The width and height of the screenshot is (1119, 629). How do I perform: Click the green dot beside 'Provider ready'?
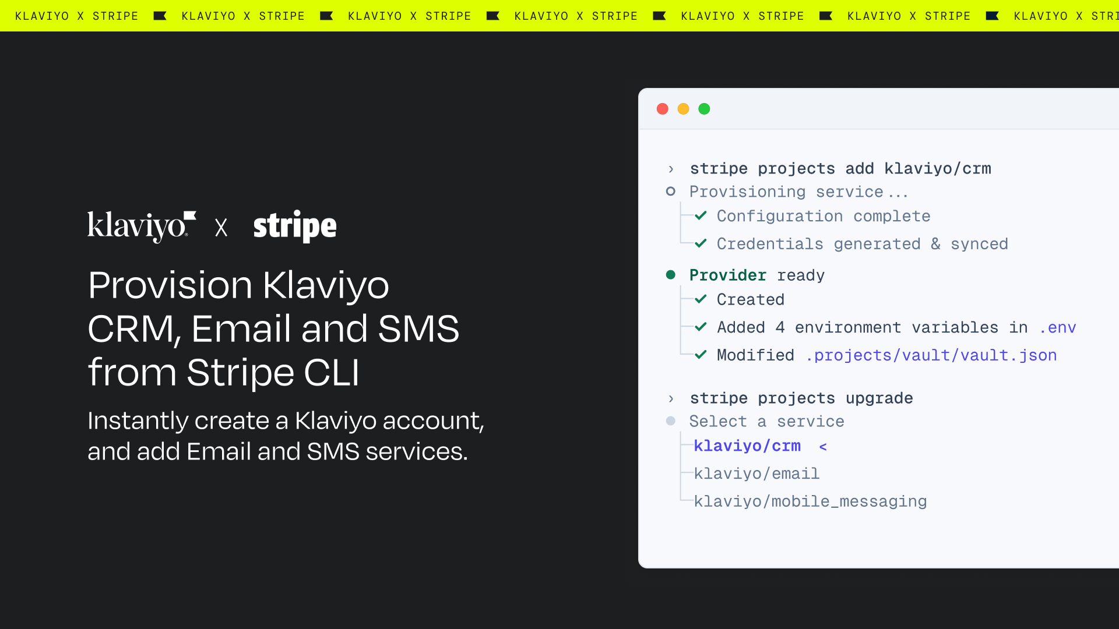tap(671, 275)
